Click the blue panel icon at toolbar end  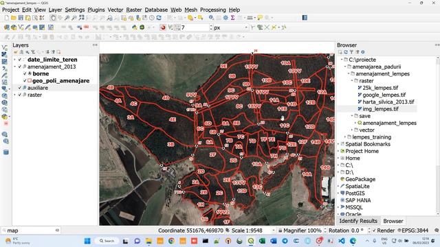[305, 18]
